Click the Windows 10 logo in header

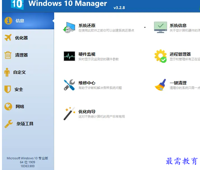pyautogui.click(x=17, y=5)
